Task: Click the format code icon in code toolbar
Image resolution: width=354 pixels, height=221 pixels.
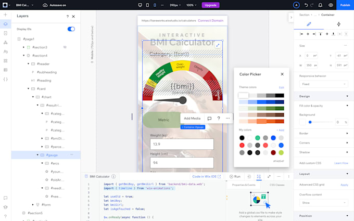Action: [249, 177]
